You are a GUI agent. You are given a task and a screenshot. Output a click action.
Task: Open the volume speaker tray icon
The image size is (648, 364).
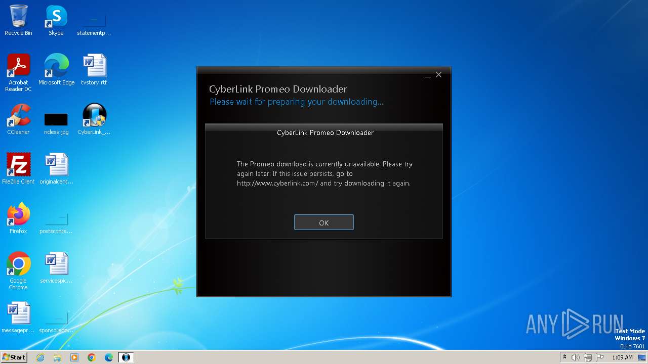pos(576,357)
